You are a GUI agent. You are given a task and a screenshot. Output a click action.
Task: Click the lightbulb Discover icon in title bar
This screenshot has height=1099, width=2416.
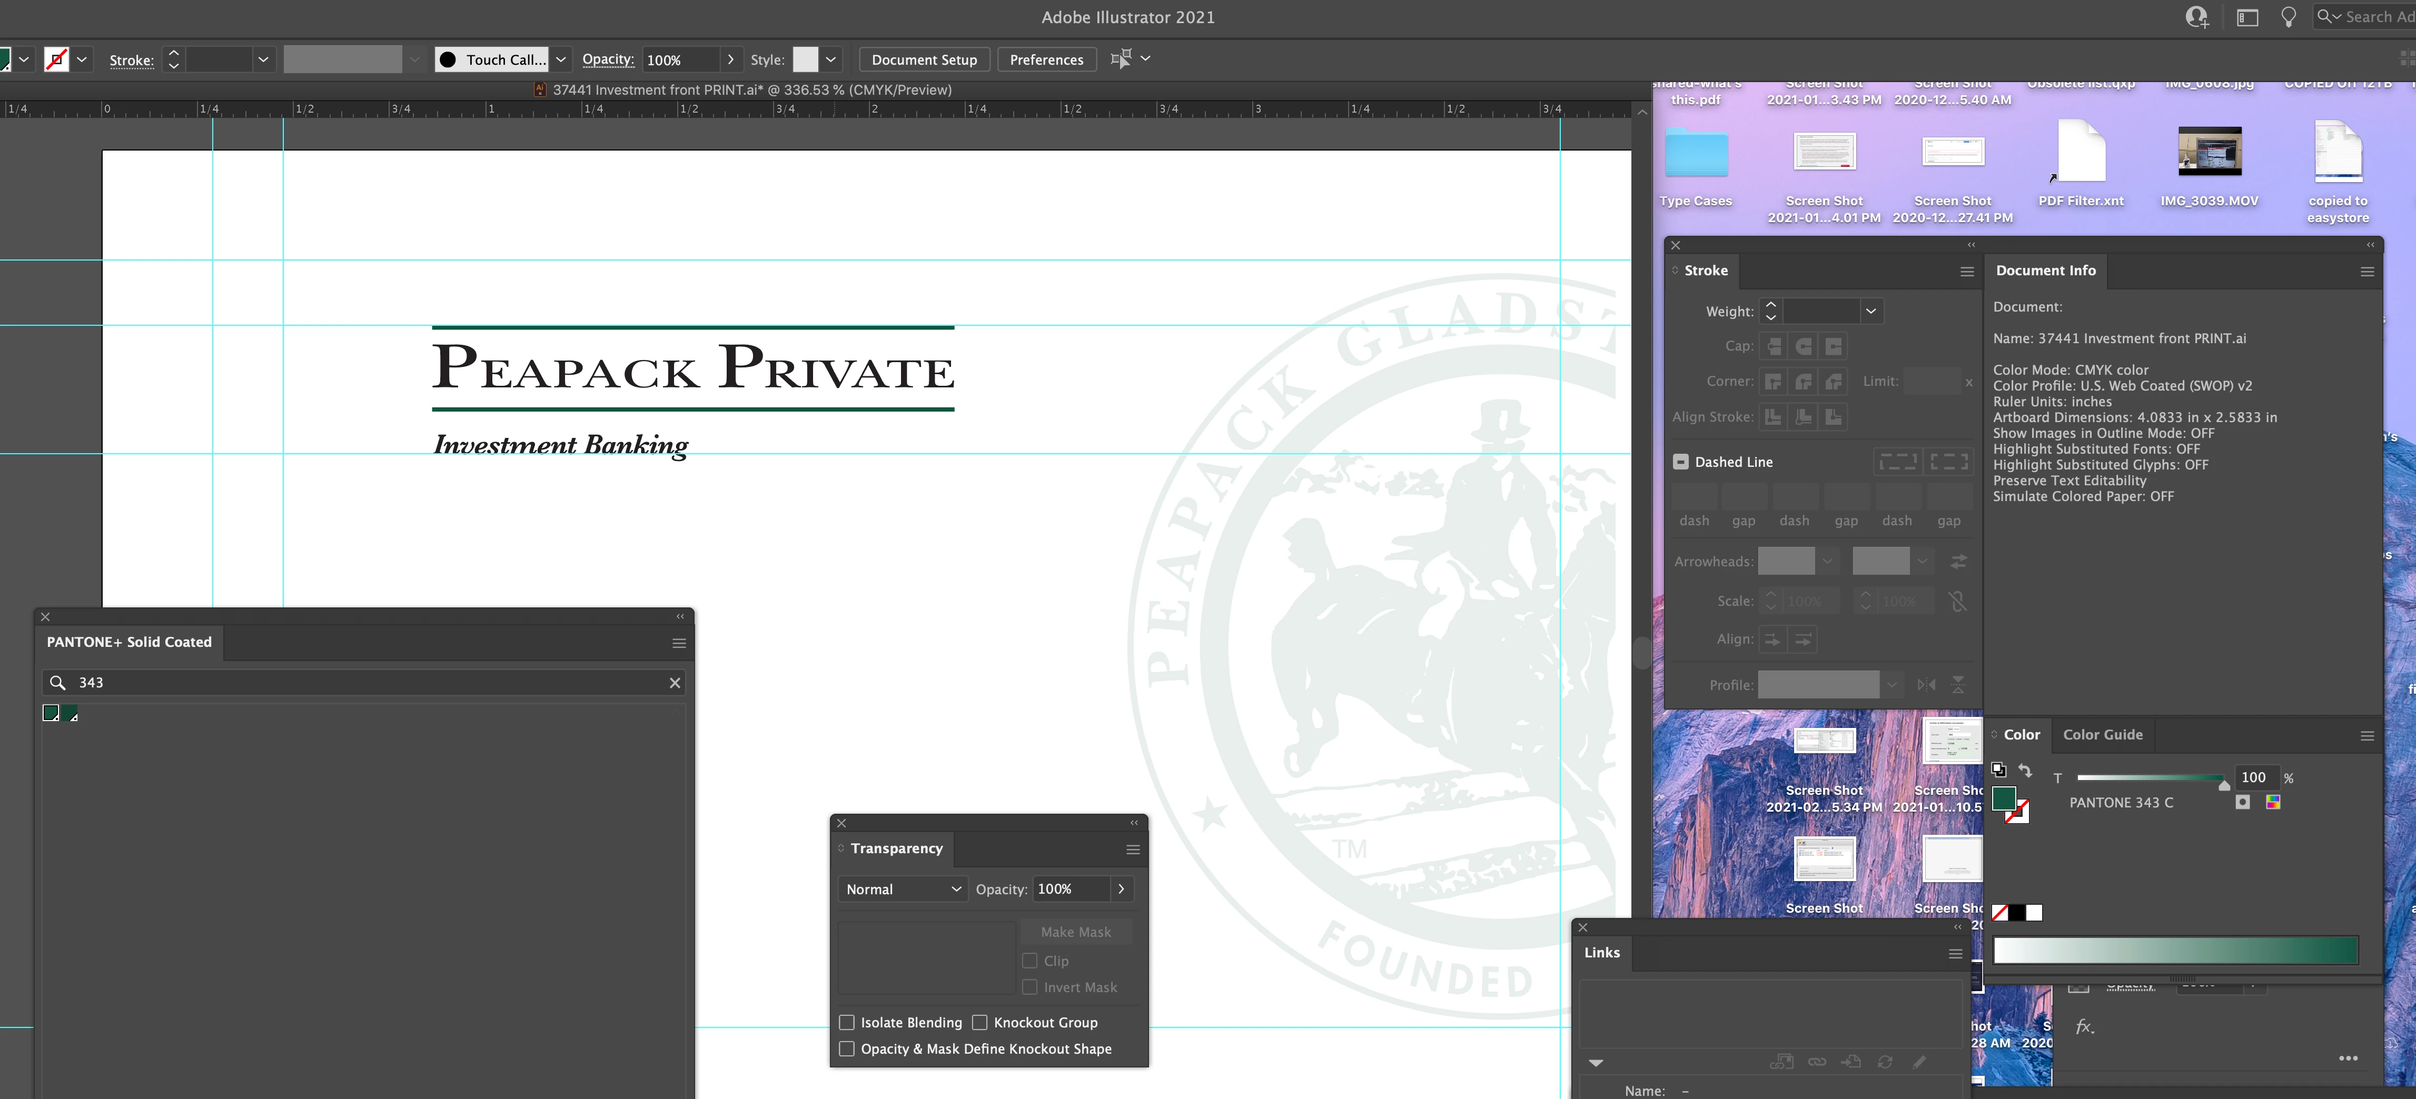[2289, 17]
